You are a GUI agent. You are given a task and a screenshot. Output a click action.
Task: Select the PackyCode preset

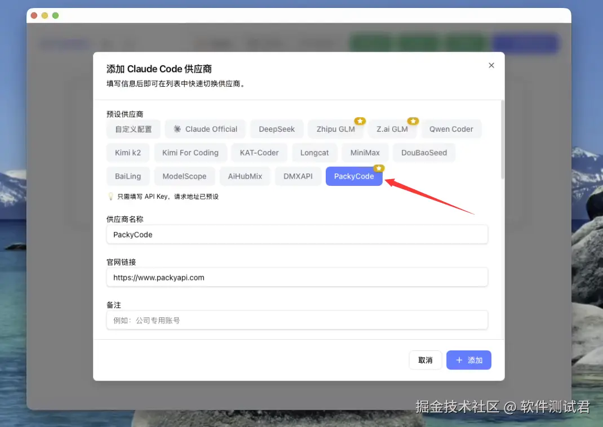tap(354, 176)
